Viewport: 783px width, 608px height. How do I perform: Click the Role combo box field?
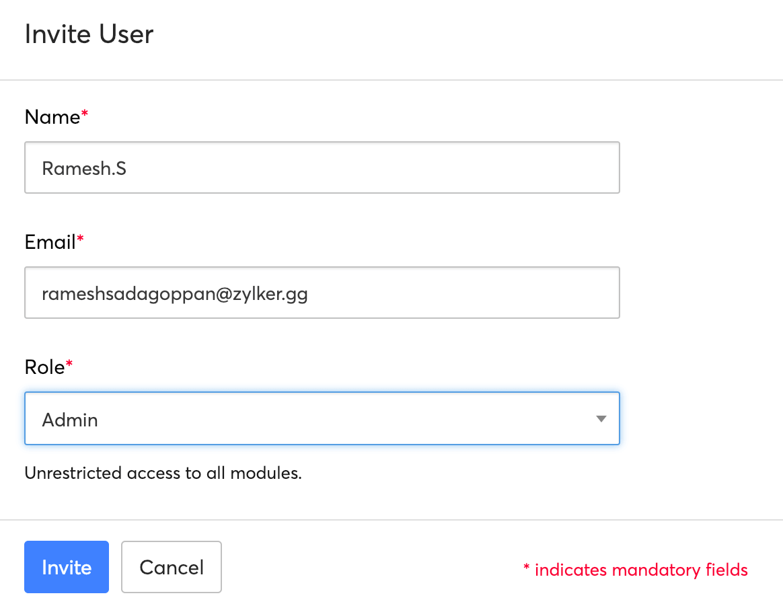coord(322,418)
